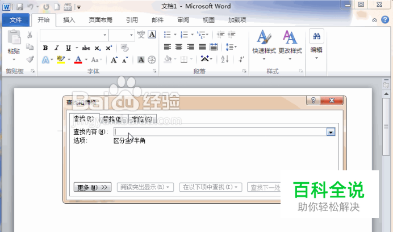Switch to the Page Layout tab
393x232 pixels.
[x=101, y=20]
